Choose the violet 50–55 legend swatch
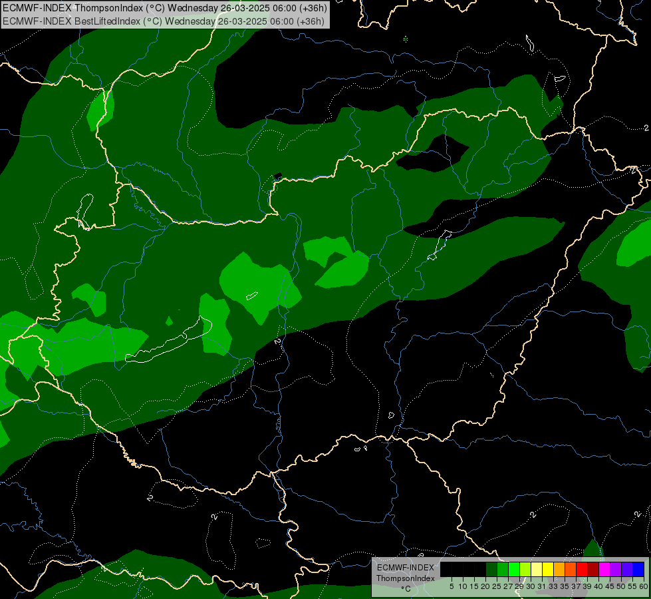 [x=627, y=570]
